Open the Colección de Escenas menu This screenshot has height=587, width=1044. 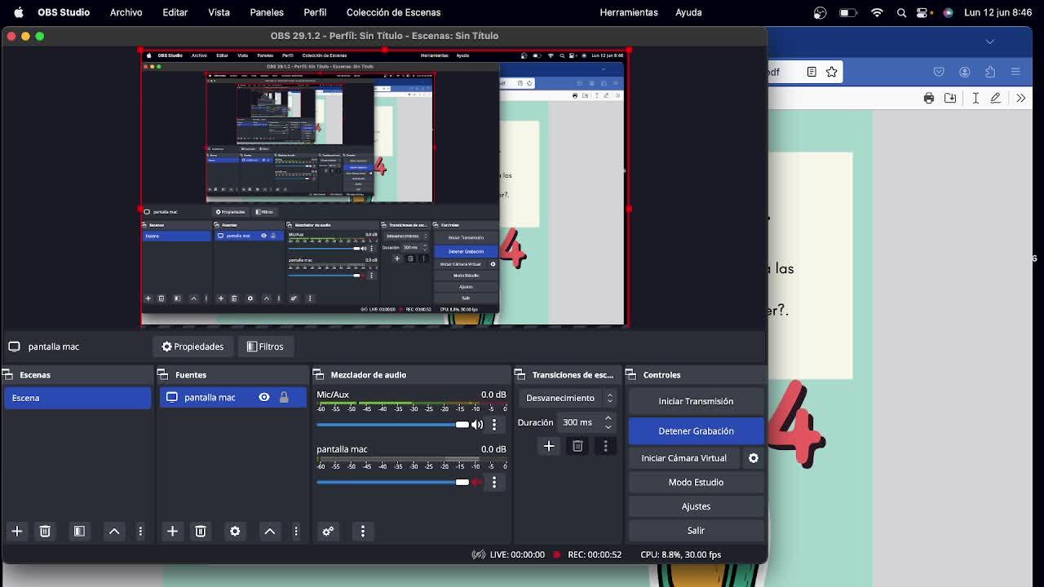393,12
